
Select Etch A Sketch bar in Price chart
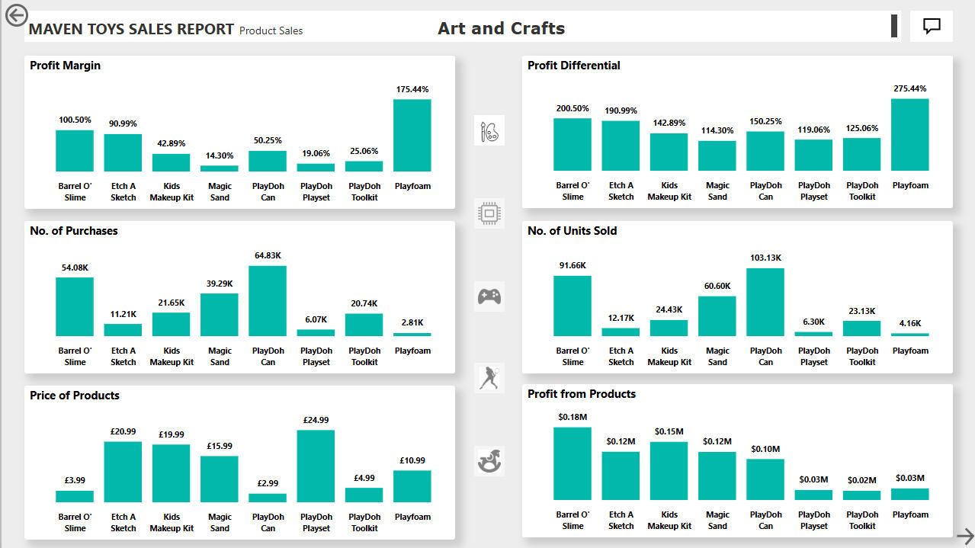(123, 472)
